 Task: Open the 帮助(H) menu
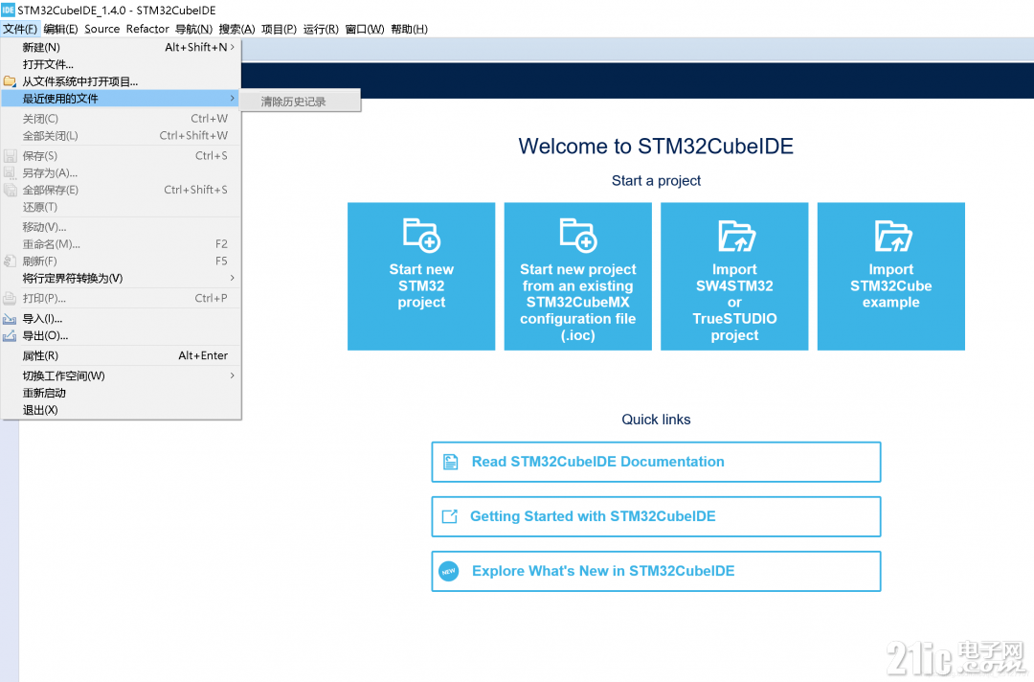(410, 29)
